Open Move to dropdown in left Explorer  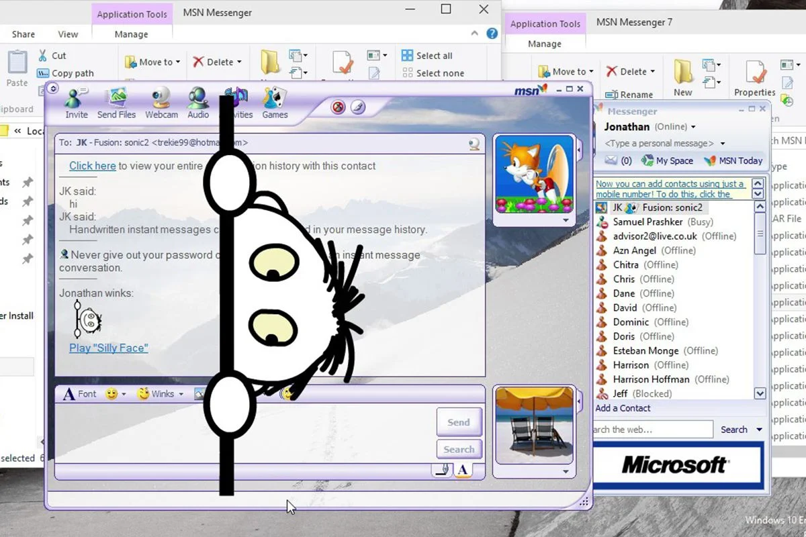pos(152,62)
